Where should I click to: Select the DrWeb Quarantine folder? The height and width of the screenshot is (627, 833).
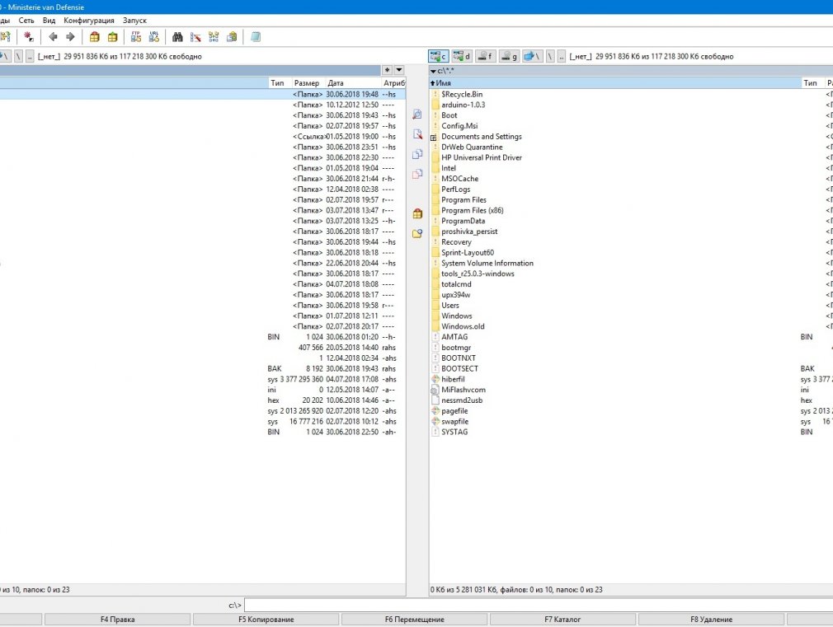[x=472, y=147]
